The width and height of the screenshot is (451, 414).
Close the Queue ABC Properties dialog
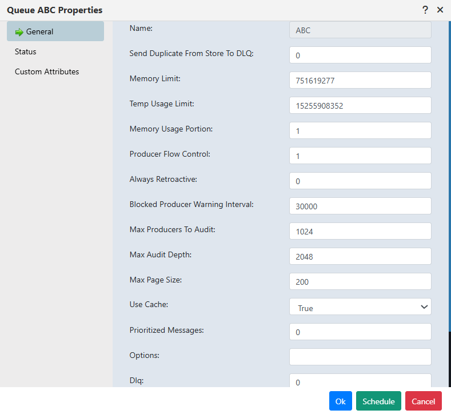click(x=440, y=10)
